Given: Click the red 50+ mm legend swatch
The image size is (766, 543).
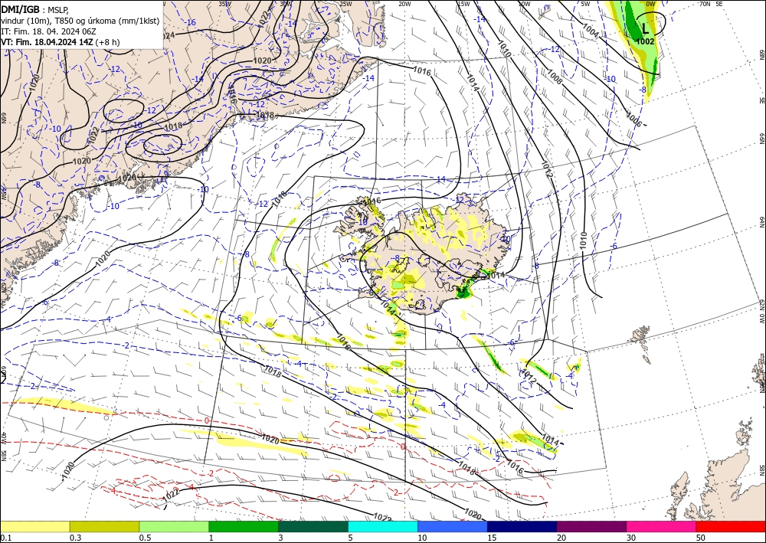Looking at the screenshot, I should [731, 526].
